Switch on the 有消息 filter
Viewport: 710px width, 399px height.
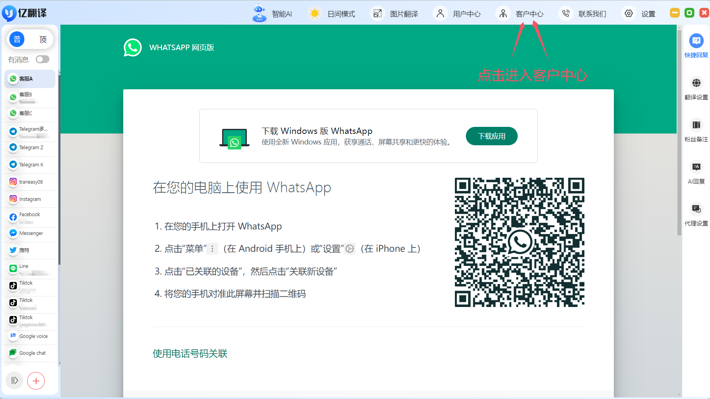point(42,59)
